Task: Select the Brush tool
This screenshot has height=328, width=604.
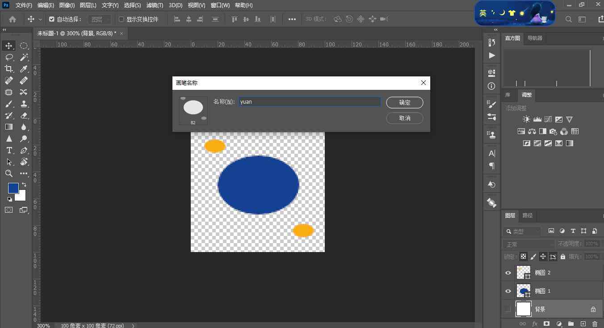Action: coord(9,104)
